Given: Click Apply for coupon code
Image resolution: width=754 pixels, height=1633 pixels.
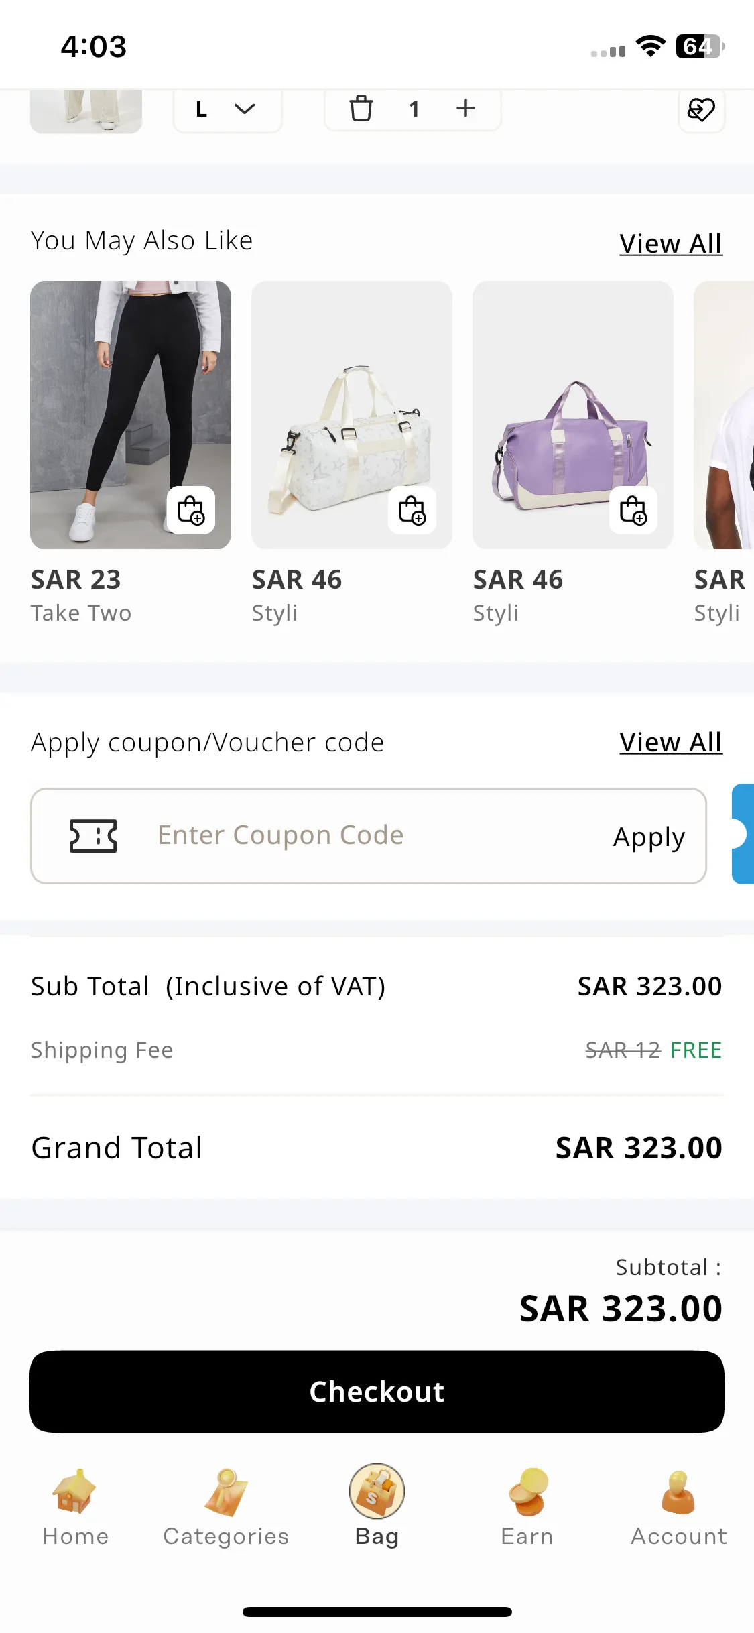Looking at the screenshot, I should point(649,837).
